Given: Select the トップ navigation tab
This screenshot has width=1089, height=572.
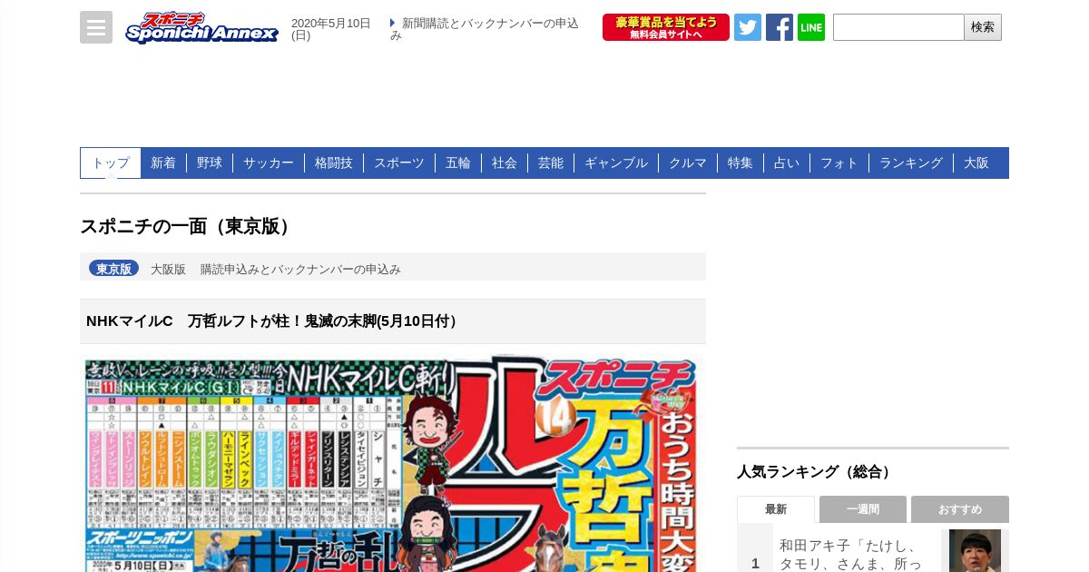Looking at the screenshot, I should click(111, 163).
